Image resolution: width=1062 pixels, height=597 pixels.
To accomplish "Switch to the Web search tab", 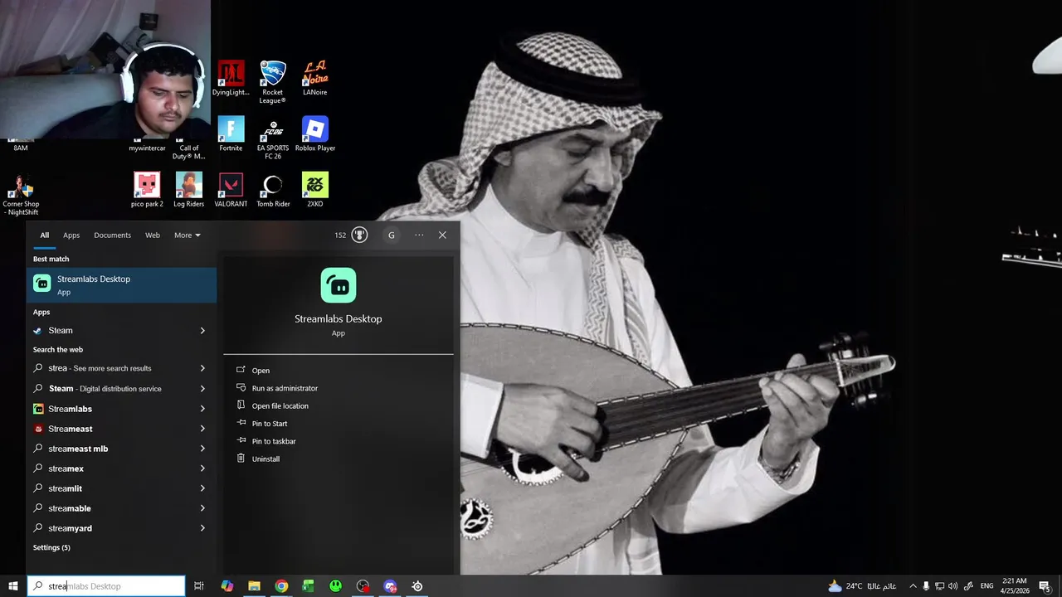I will tap(153, 235).
